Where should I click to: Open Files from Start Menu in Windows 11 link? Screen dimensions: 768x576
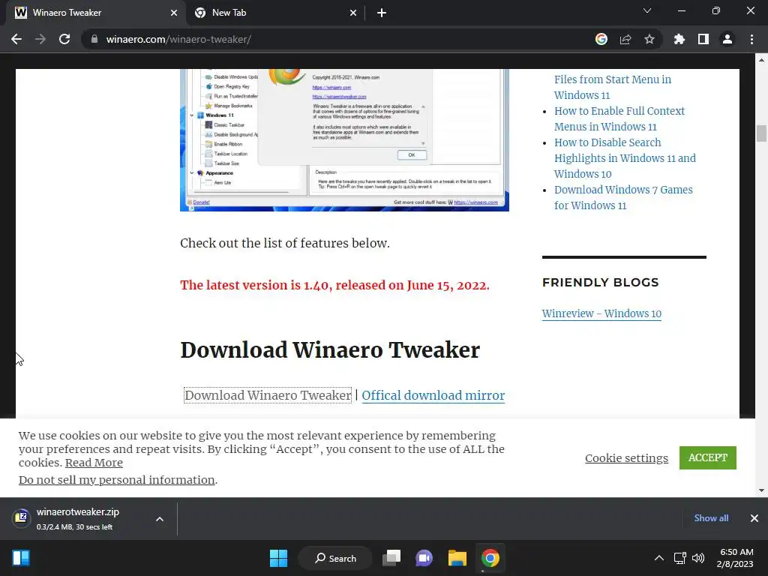(612, 87)
